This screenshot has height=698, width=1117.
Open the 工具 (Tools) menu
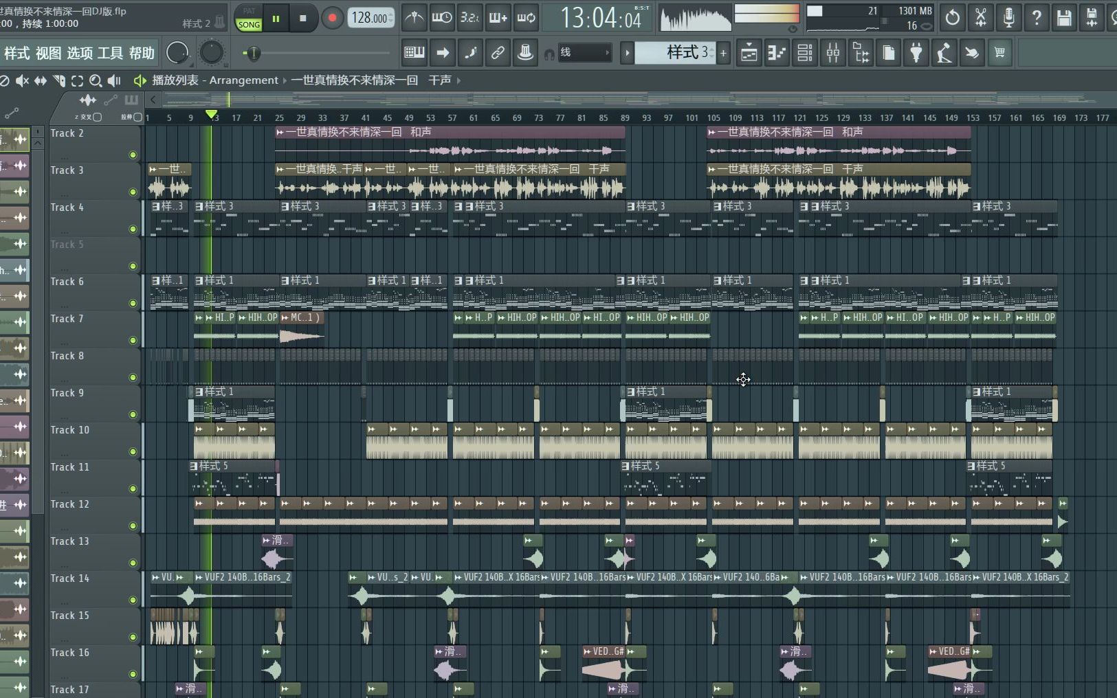point(110,53)
